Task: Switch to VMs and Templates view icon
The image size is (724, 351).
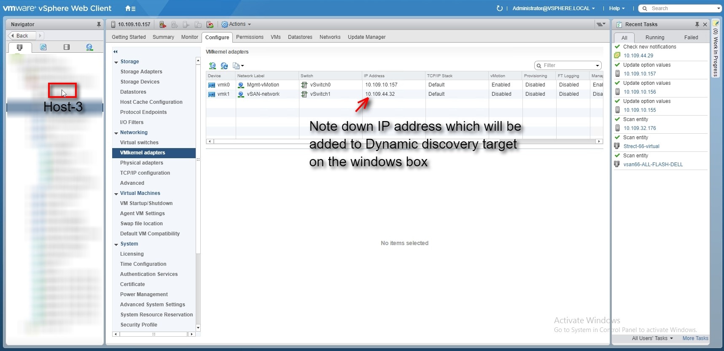Action: point(43,47)
